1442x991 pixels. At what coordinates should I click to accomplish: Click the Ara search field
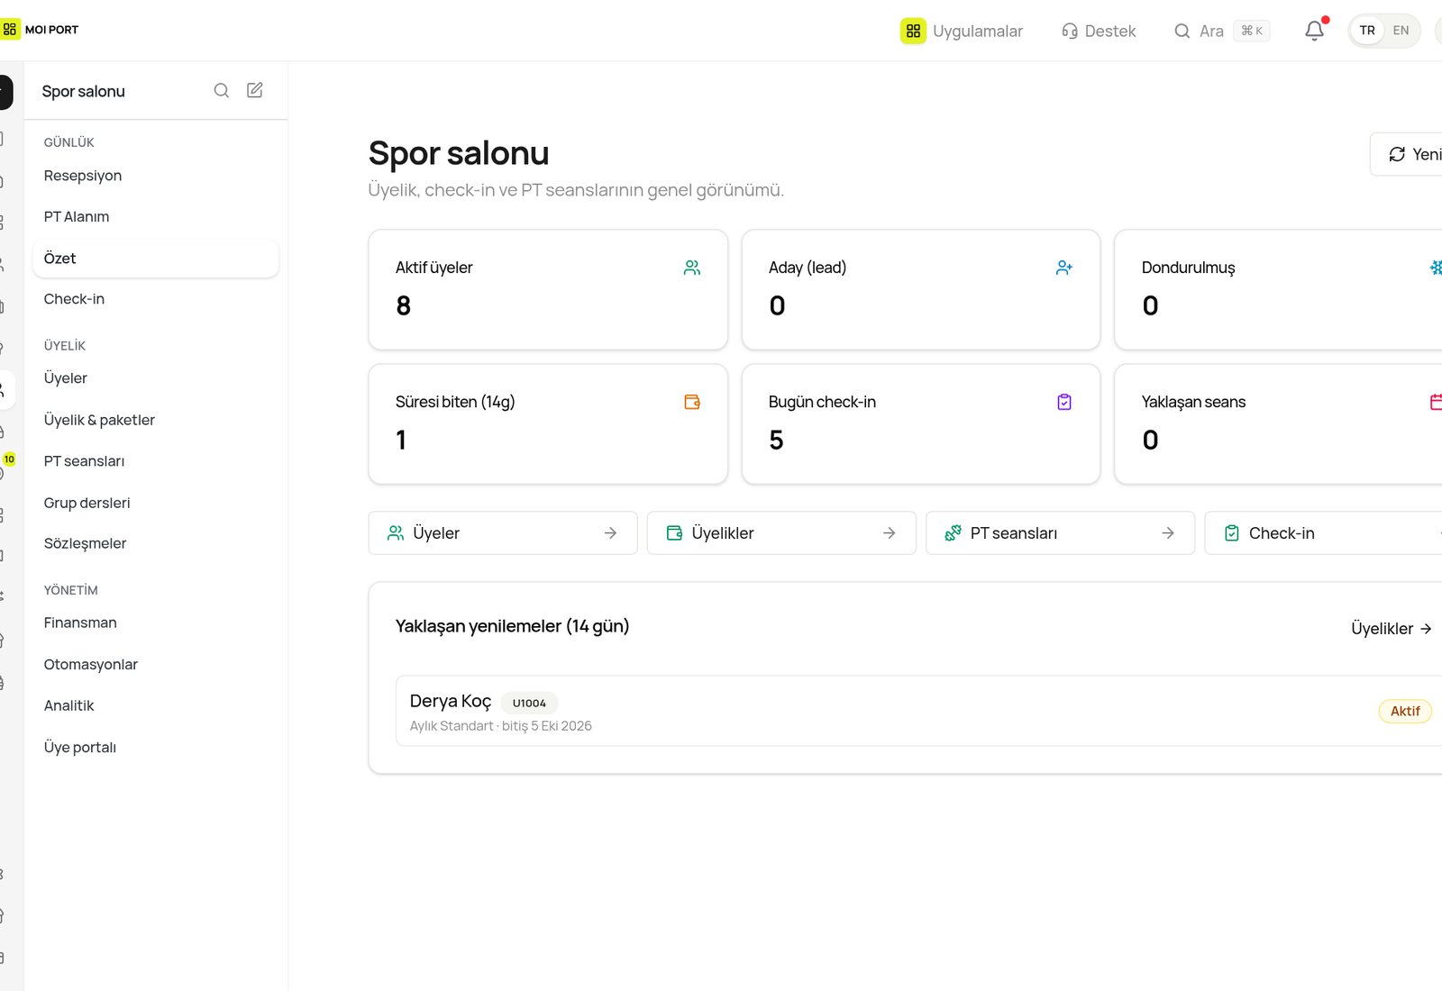pos(1222,31)
